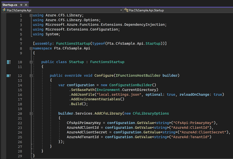
Task: Click line number 1
Action: click(21, 16)
